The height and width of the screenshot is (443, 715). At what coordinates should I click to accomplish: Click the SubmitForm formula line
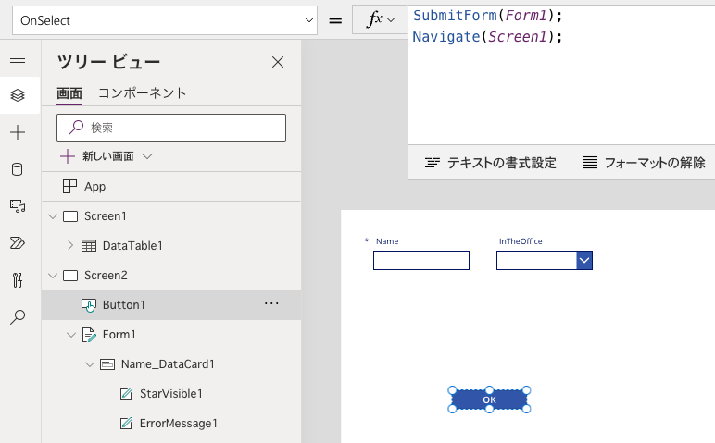(488, 16)
